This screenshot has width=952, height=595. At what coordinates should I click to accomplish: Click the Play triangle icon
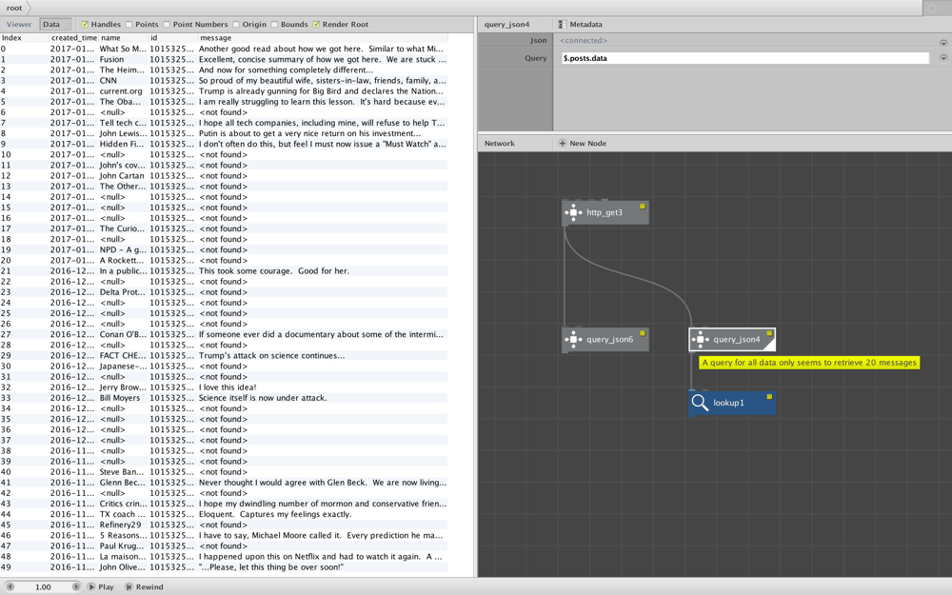pos(91,587)
